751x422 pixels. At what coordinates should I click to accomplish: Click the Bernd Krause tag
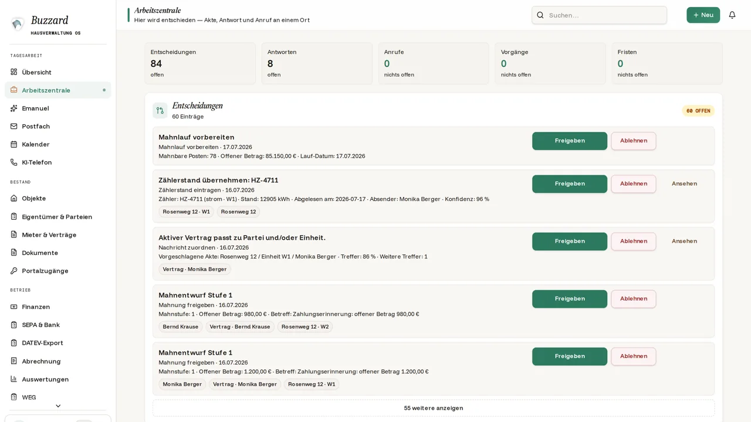(180, 326)
